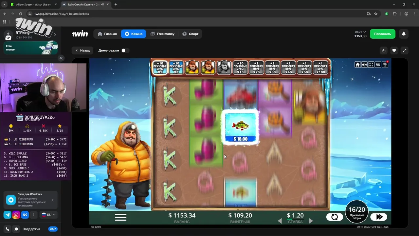Open the in-game trophy tournaments icon
419x236 pixels.
385,64
